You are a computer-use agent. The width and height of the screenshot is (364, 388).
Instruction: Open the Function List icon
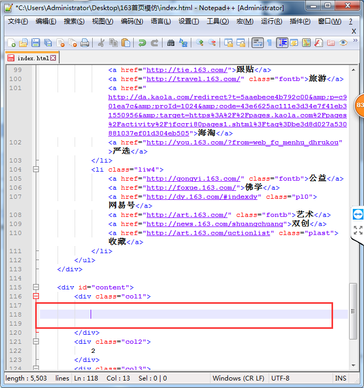pyautogui.click(x=319, y=43)
